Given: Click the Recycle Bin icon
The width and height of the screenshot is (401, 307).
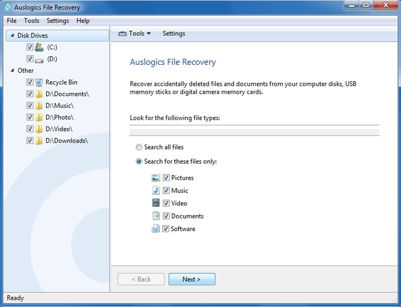Looking at the screenshot, I should tap(39, 82).
